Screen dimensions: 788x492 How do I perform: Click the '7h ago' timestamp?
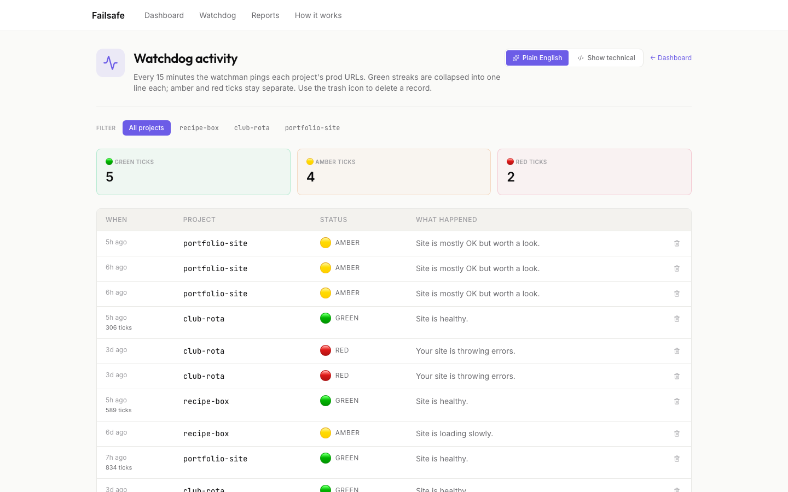tap(116, 458)
